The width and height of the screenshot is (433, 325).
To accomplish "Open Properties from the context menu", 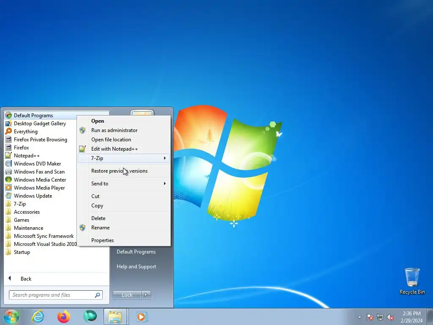I will click(x=124, y=240).
